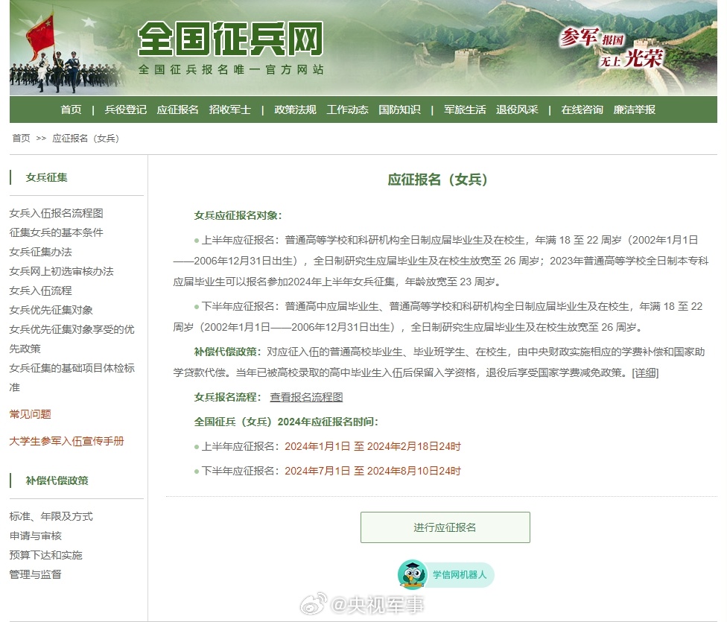Open the 常见问题 sidebar link

coord(30,414)
